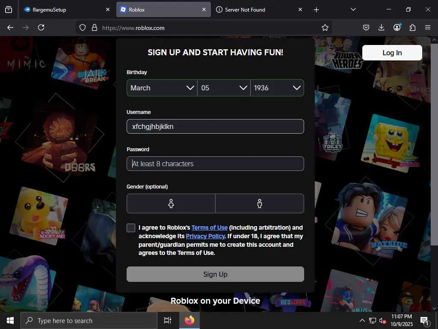Select the male gender icon

[x=260, y=203]
